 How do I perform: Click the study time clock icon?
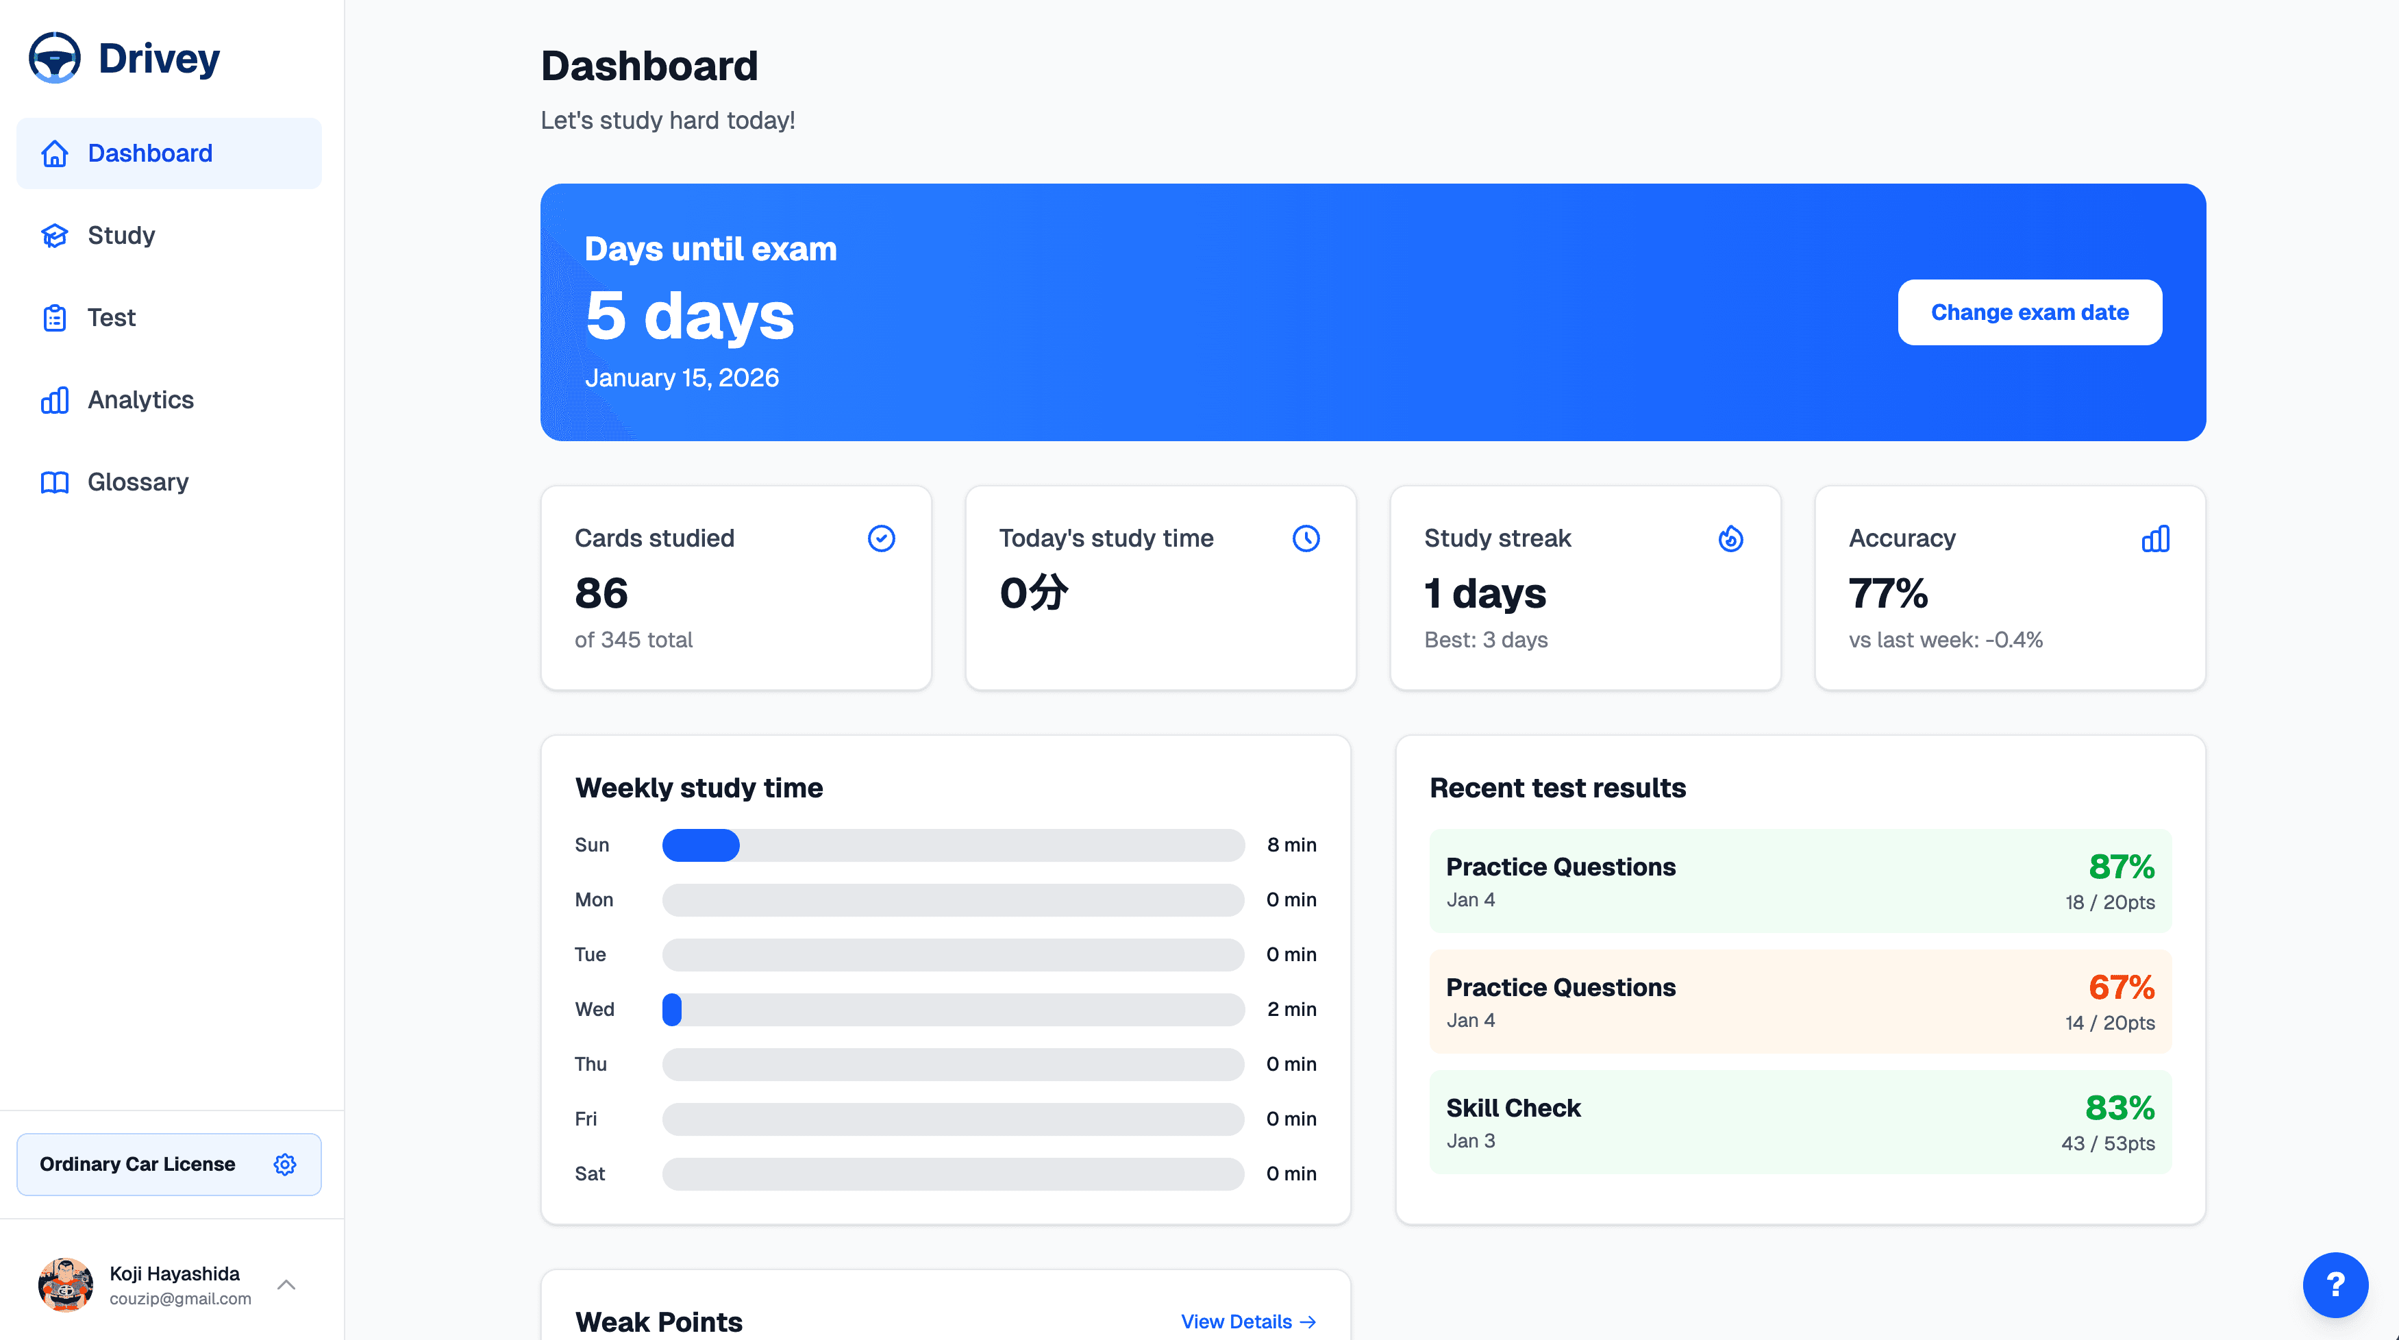pyautogui.click(x=1306, y=538)
